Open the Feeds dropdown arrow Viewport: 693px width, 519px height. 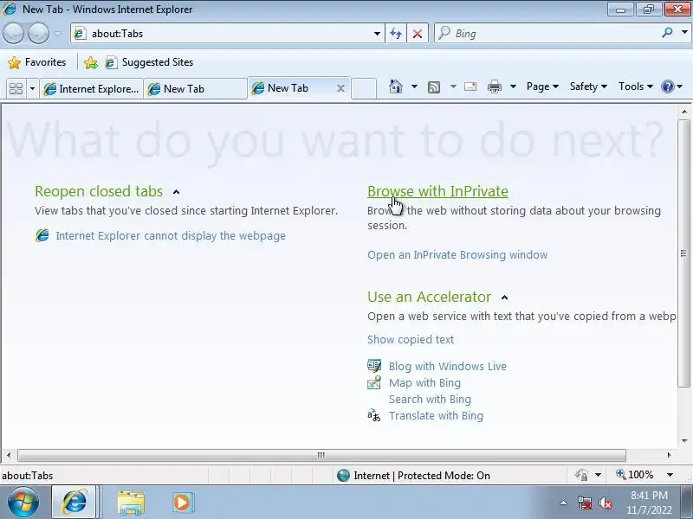[x=453, y=86]
